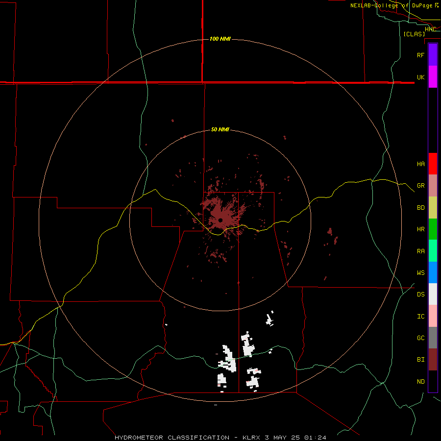441x441 pixels.
Task: Click the RF legend label
Action: coord(420,55)
